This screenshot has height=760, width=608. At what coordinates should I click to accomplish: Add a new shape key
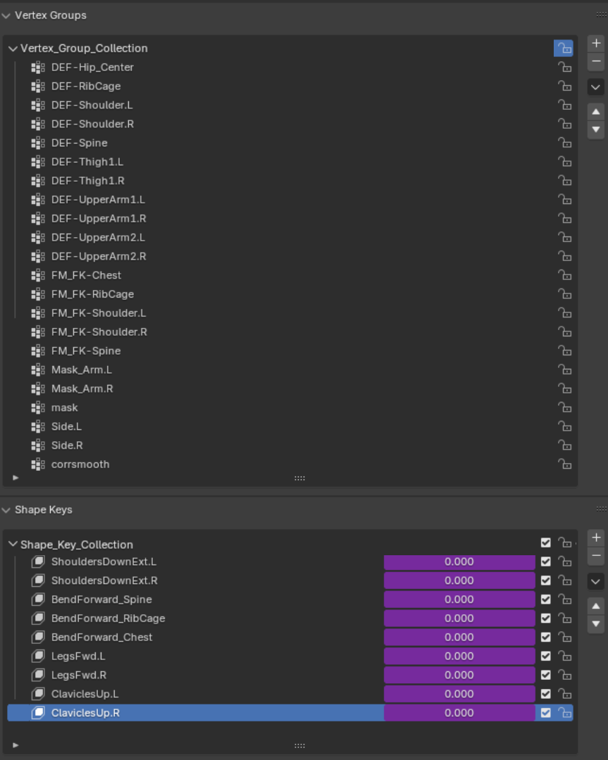tap(596, 538)
